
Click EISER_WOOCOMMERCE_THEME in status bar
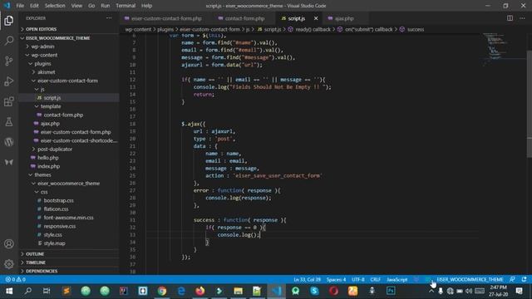pos(470,279)
